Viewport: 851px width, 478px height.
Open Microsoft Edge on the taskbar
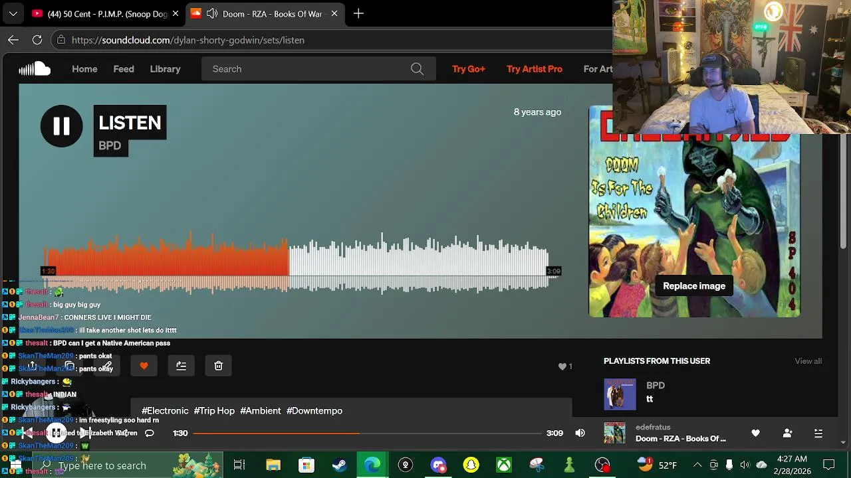point(372,465)
